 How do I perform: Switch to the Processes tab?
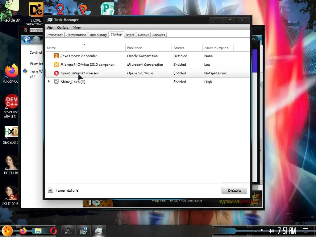pos(55,35)
